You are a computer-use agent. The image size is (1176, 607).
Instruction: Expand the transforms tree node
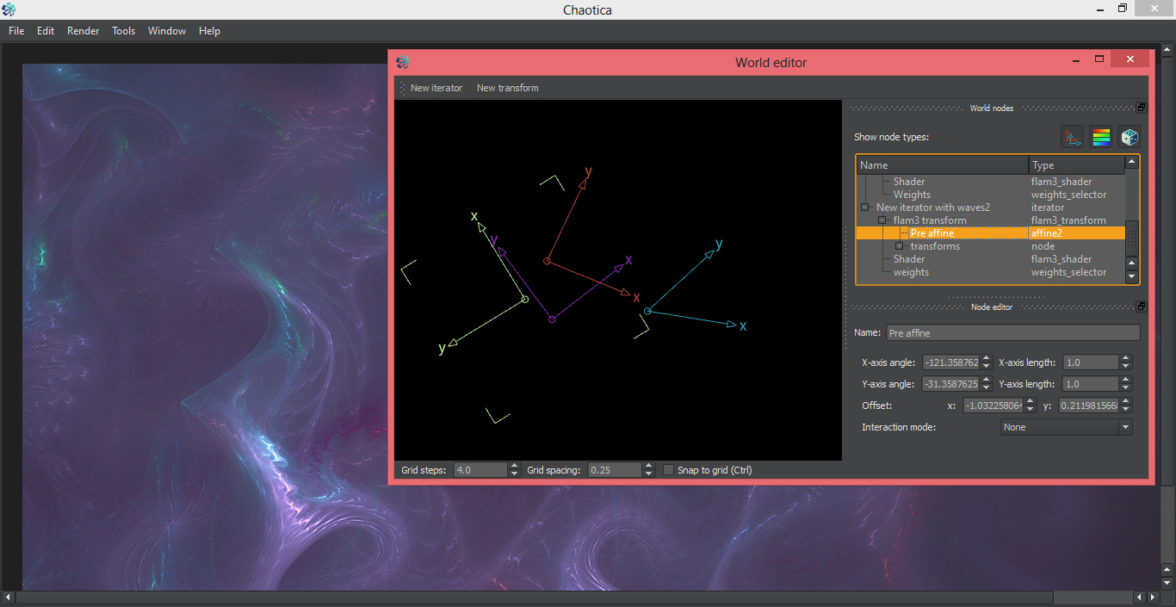900,246
